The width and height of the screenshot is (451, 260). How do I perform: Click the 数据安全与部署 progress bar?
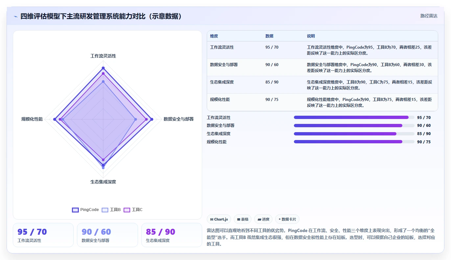coord(354,126)
